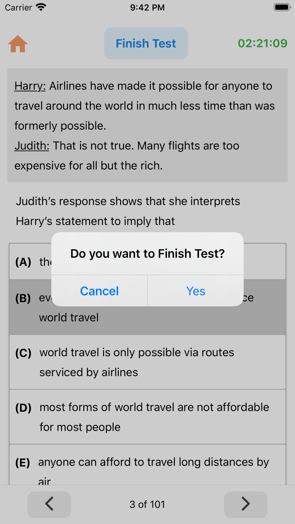Tap the underlined Harry speaker name
Image resolution: width=295 pixels, height=524 pixels.
click(30, 86)
